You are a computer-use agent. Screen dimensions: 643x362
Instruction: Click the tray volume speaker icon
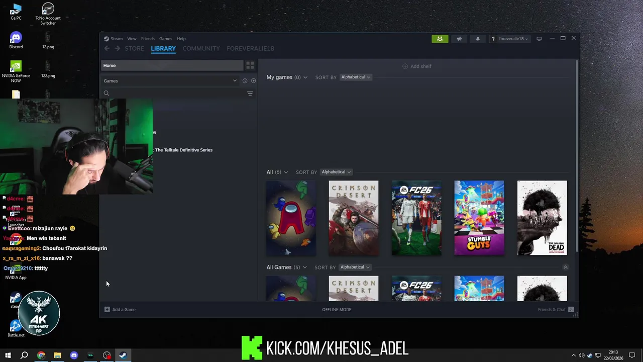(x=581, y=355)
